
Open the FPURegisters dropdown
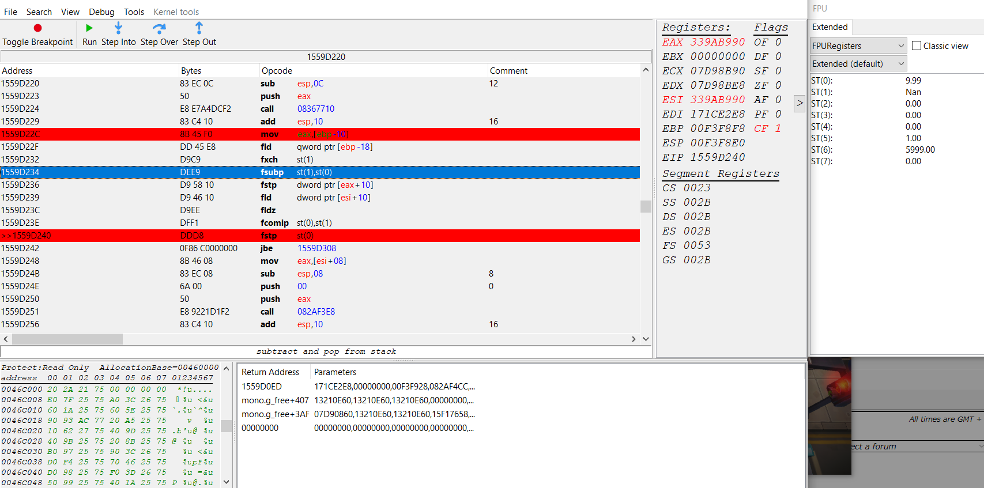click(x=858, y=46)
